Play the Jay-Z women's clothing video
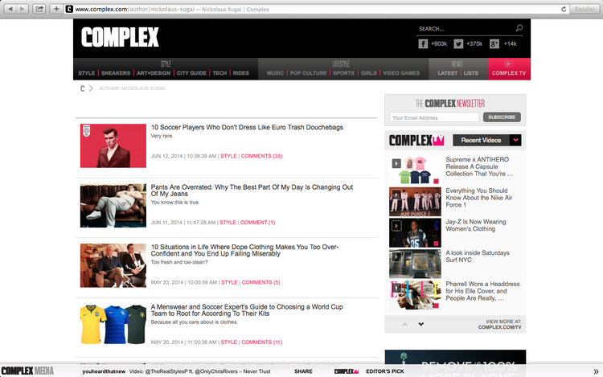The width and height of the screenshot is (603, 377). pyautogui.click(x=415, y=232)
